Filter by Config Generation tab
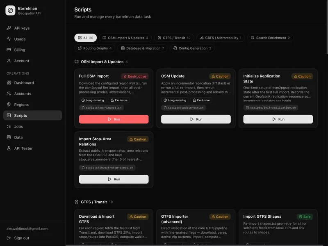This screenshot has height=246, width=328. (192, 48)
